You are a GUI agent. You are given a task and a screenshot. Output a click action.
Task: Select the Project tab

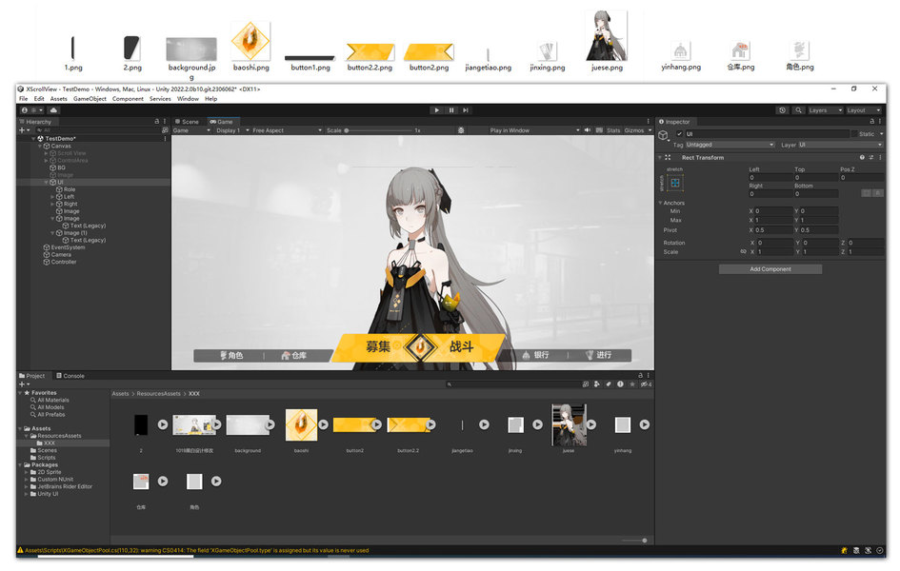[x=31, y=376]
